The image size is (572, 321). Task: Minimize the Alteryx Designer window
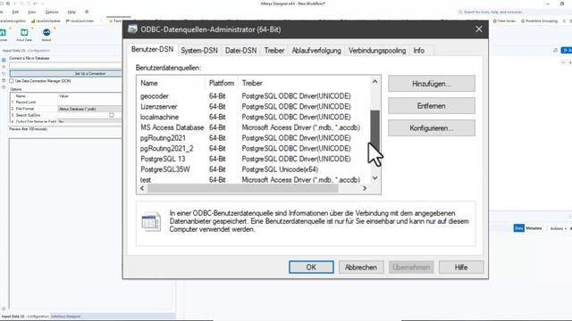tap(548, 4)
